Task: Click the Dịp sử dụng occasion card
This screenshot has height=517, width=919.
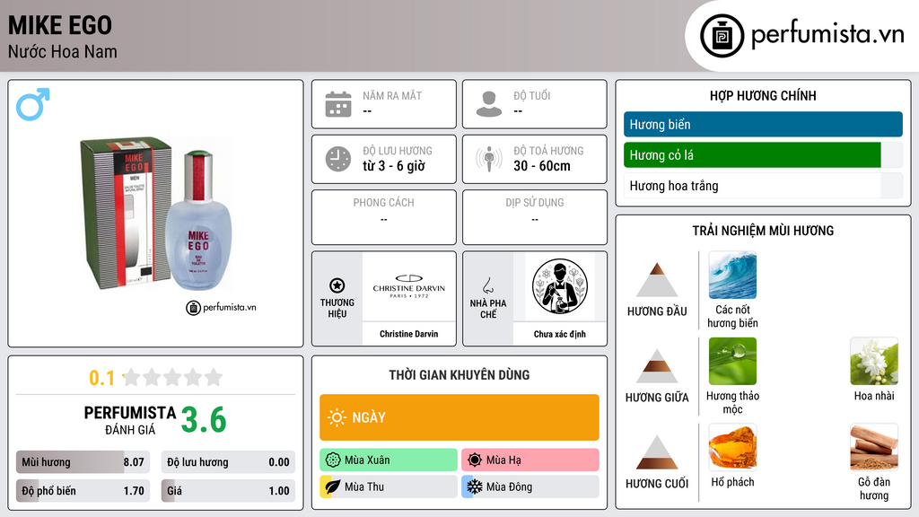Action: pos(535,217)
